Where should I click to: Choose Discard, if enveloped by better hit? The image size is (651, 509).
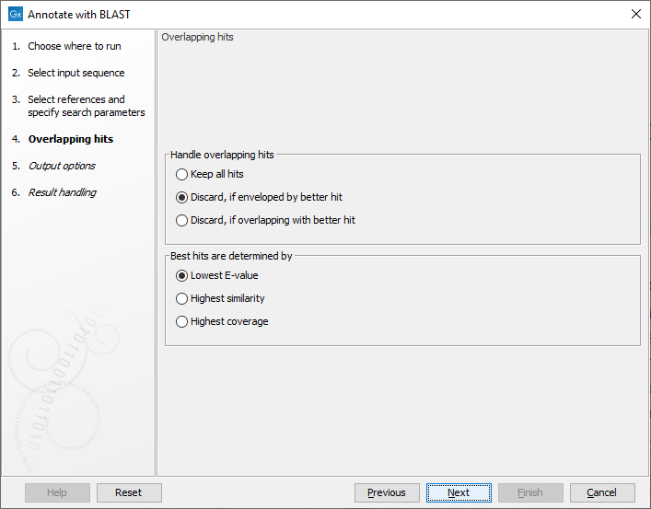pos(181,197)
